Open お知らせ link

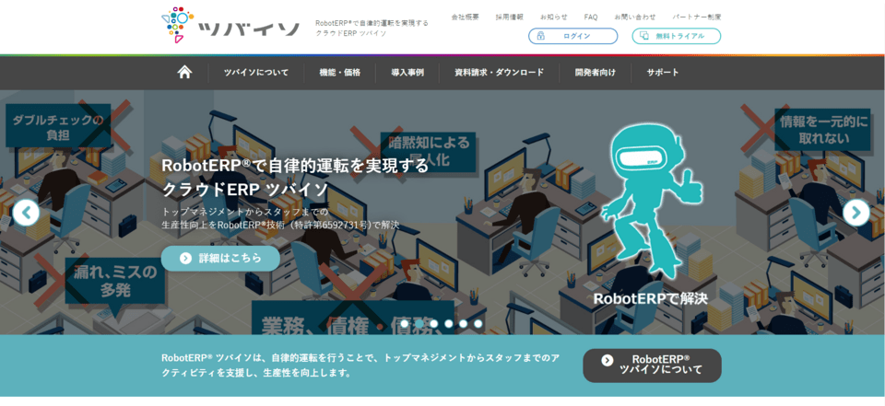[x=554, y=17]
